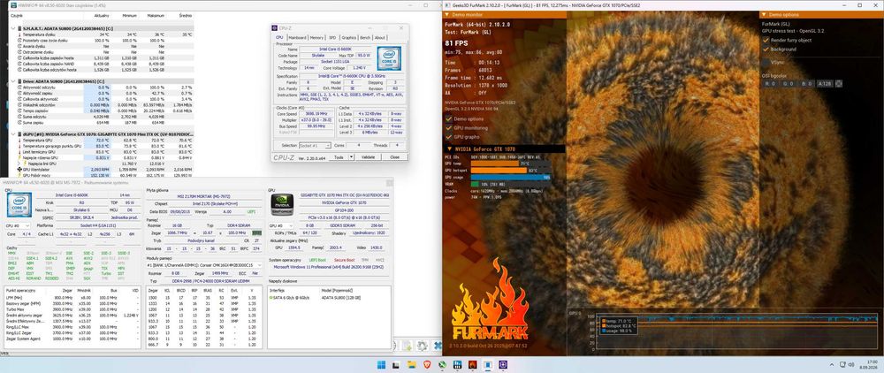Switch to the Memory tab in CPU-Z
884x373 pixels.
316,38
